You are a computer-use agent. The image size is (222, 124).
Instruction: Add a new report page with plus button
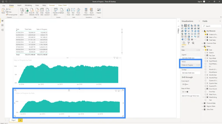[20, 120]
